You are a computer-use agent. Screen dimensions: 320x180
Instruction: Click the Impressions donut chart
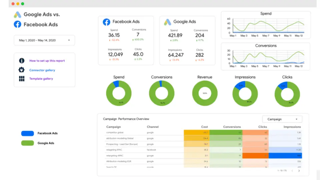tap(245, 94)
